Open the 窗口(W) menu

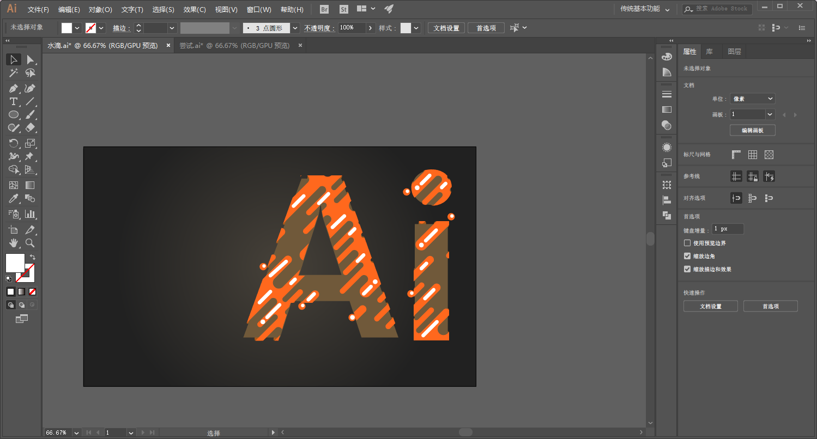pyautogui.click(x=259, y=9)
